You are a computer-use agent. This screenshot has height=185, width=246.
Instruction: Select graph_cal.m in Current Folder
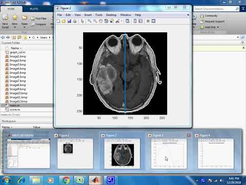point(17,52)
